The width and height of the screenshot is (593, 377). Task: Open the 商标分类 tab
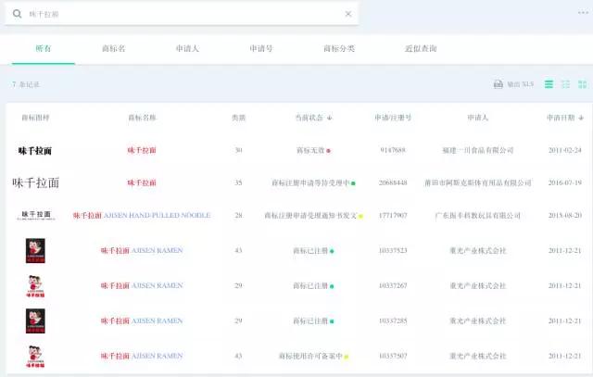coord(339,48)
